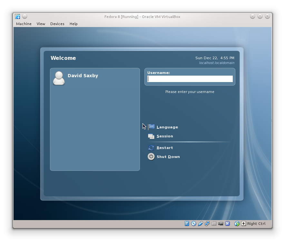Click Shut Down on the login screen

pos(168,157)
